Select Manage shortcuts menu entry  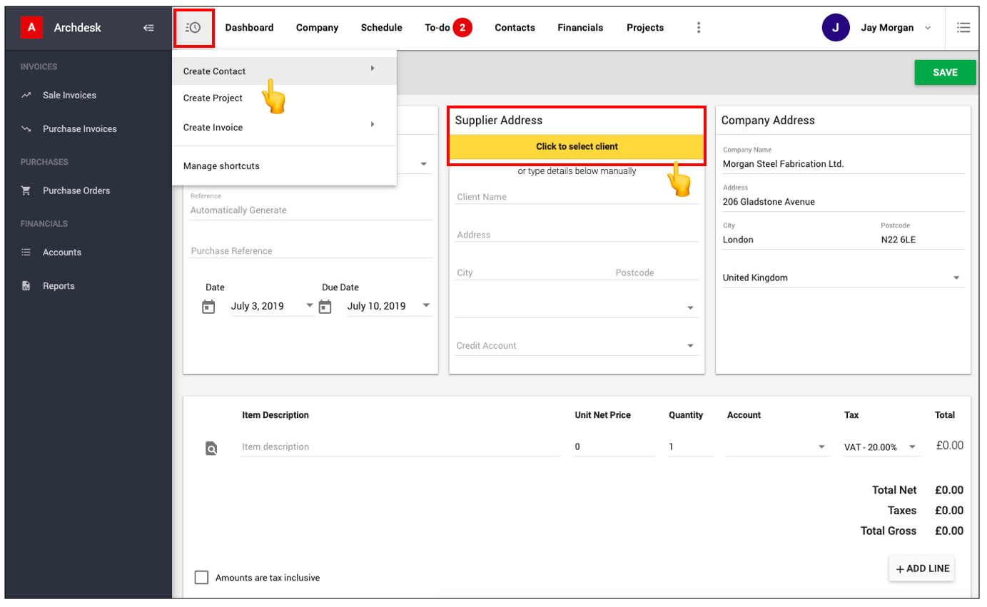[284, 166]
